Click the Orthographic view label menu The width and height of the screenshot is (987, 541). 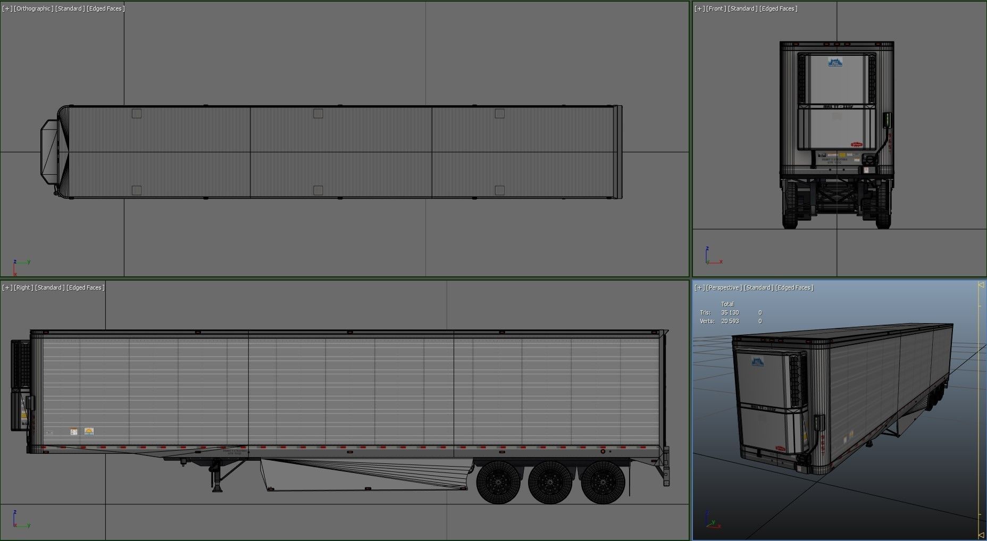pyautogui.click(x=34, y=9)
